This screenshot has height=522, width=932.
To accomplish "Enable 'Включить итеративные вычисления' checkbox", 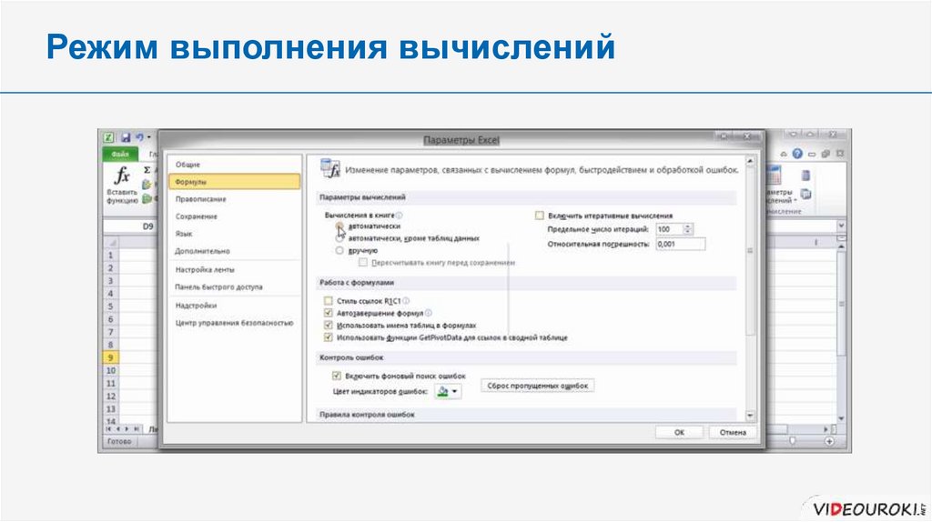I will (x=539, y=216).
